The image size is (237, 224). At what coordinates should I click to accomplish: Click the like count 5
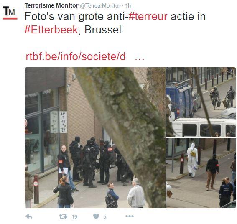tap(104, 217)
